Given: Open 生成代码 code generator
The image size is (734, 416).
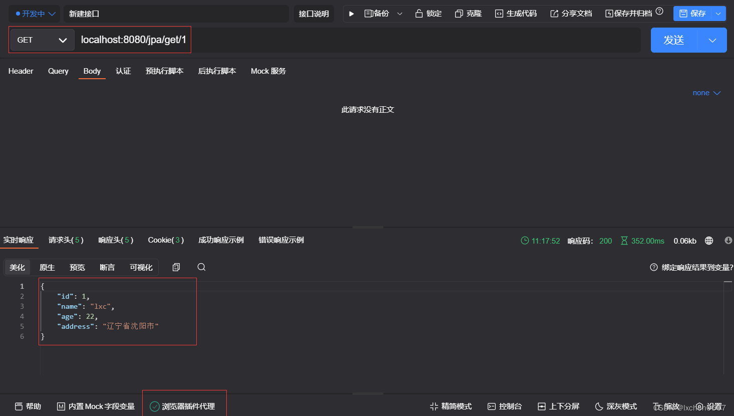Looking at the screenshot, I should [x=516, y=14].
